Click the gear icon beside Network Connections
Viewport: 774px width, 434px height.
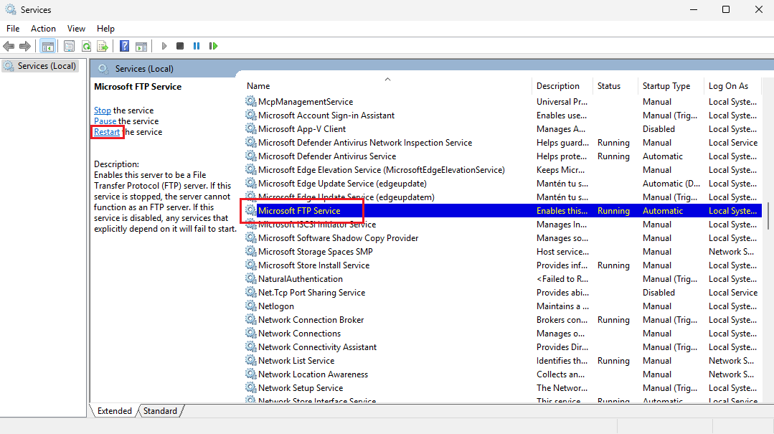[x=251, y=333]
